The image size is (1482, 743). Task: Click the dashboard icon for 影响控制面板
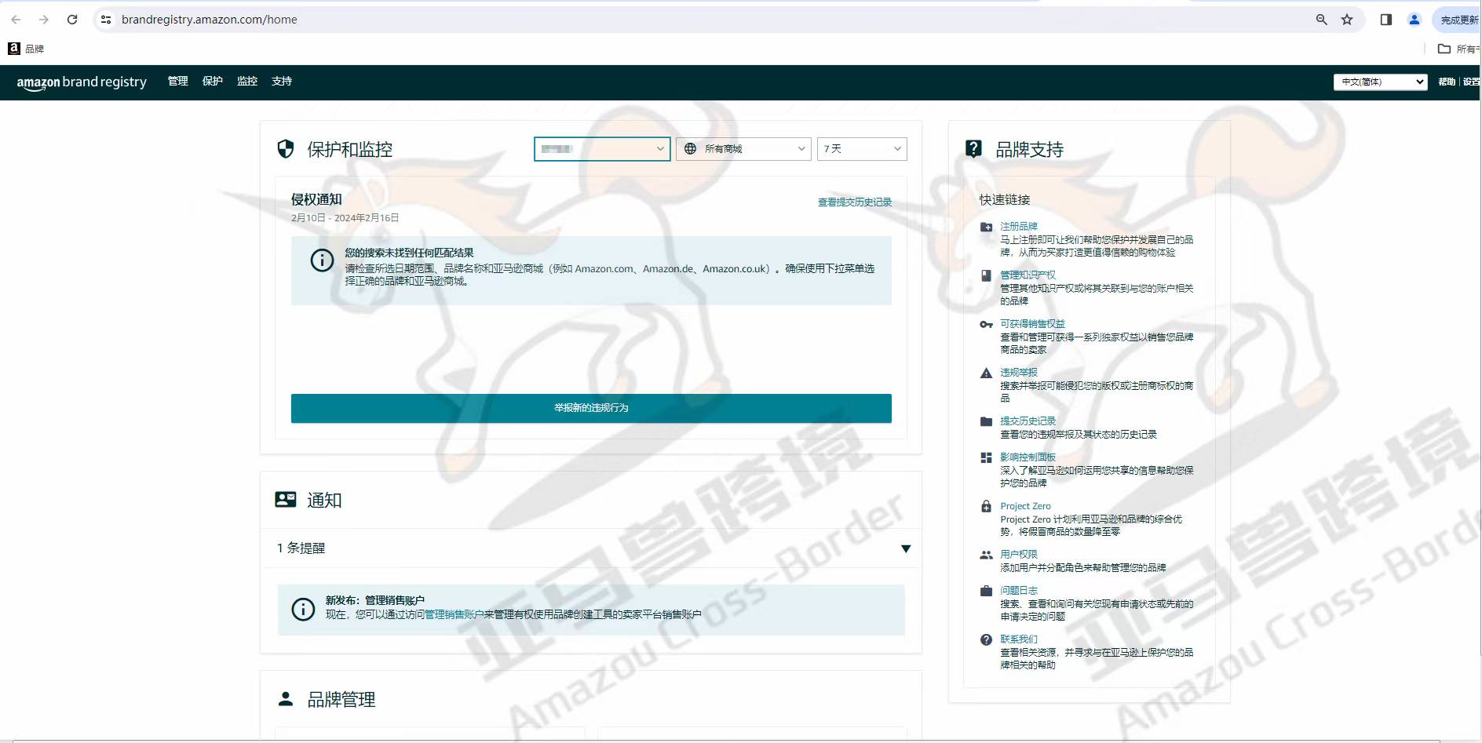[x=987, y=458]
